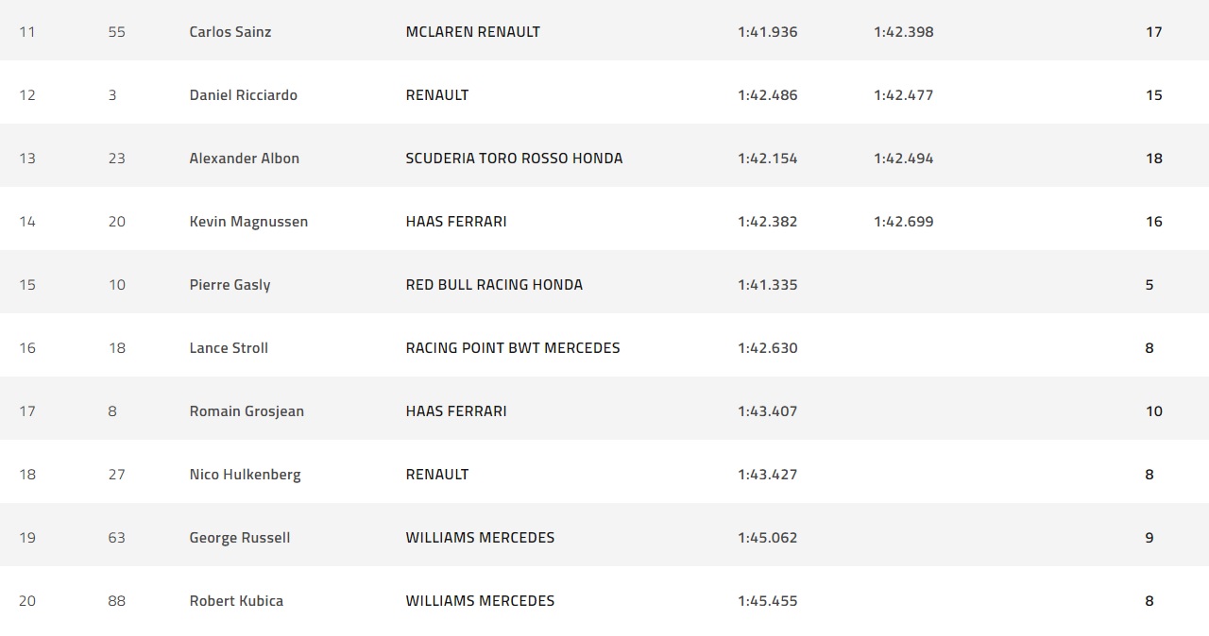Select Pierre Gasly's name
This screenshot has height=636, width=1209.
[230, 285]
